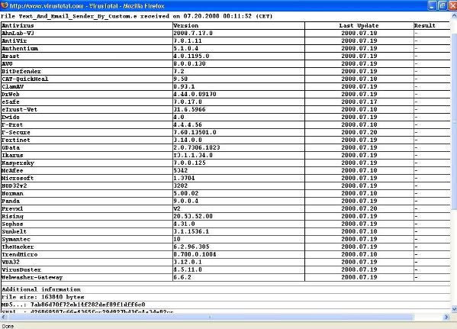This screenshot has height=329, width=457.
Task: Click the VirusBuster row name
Action: [x=21, y=269]
